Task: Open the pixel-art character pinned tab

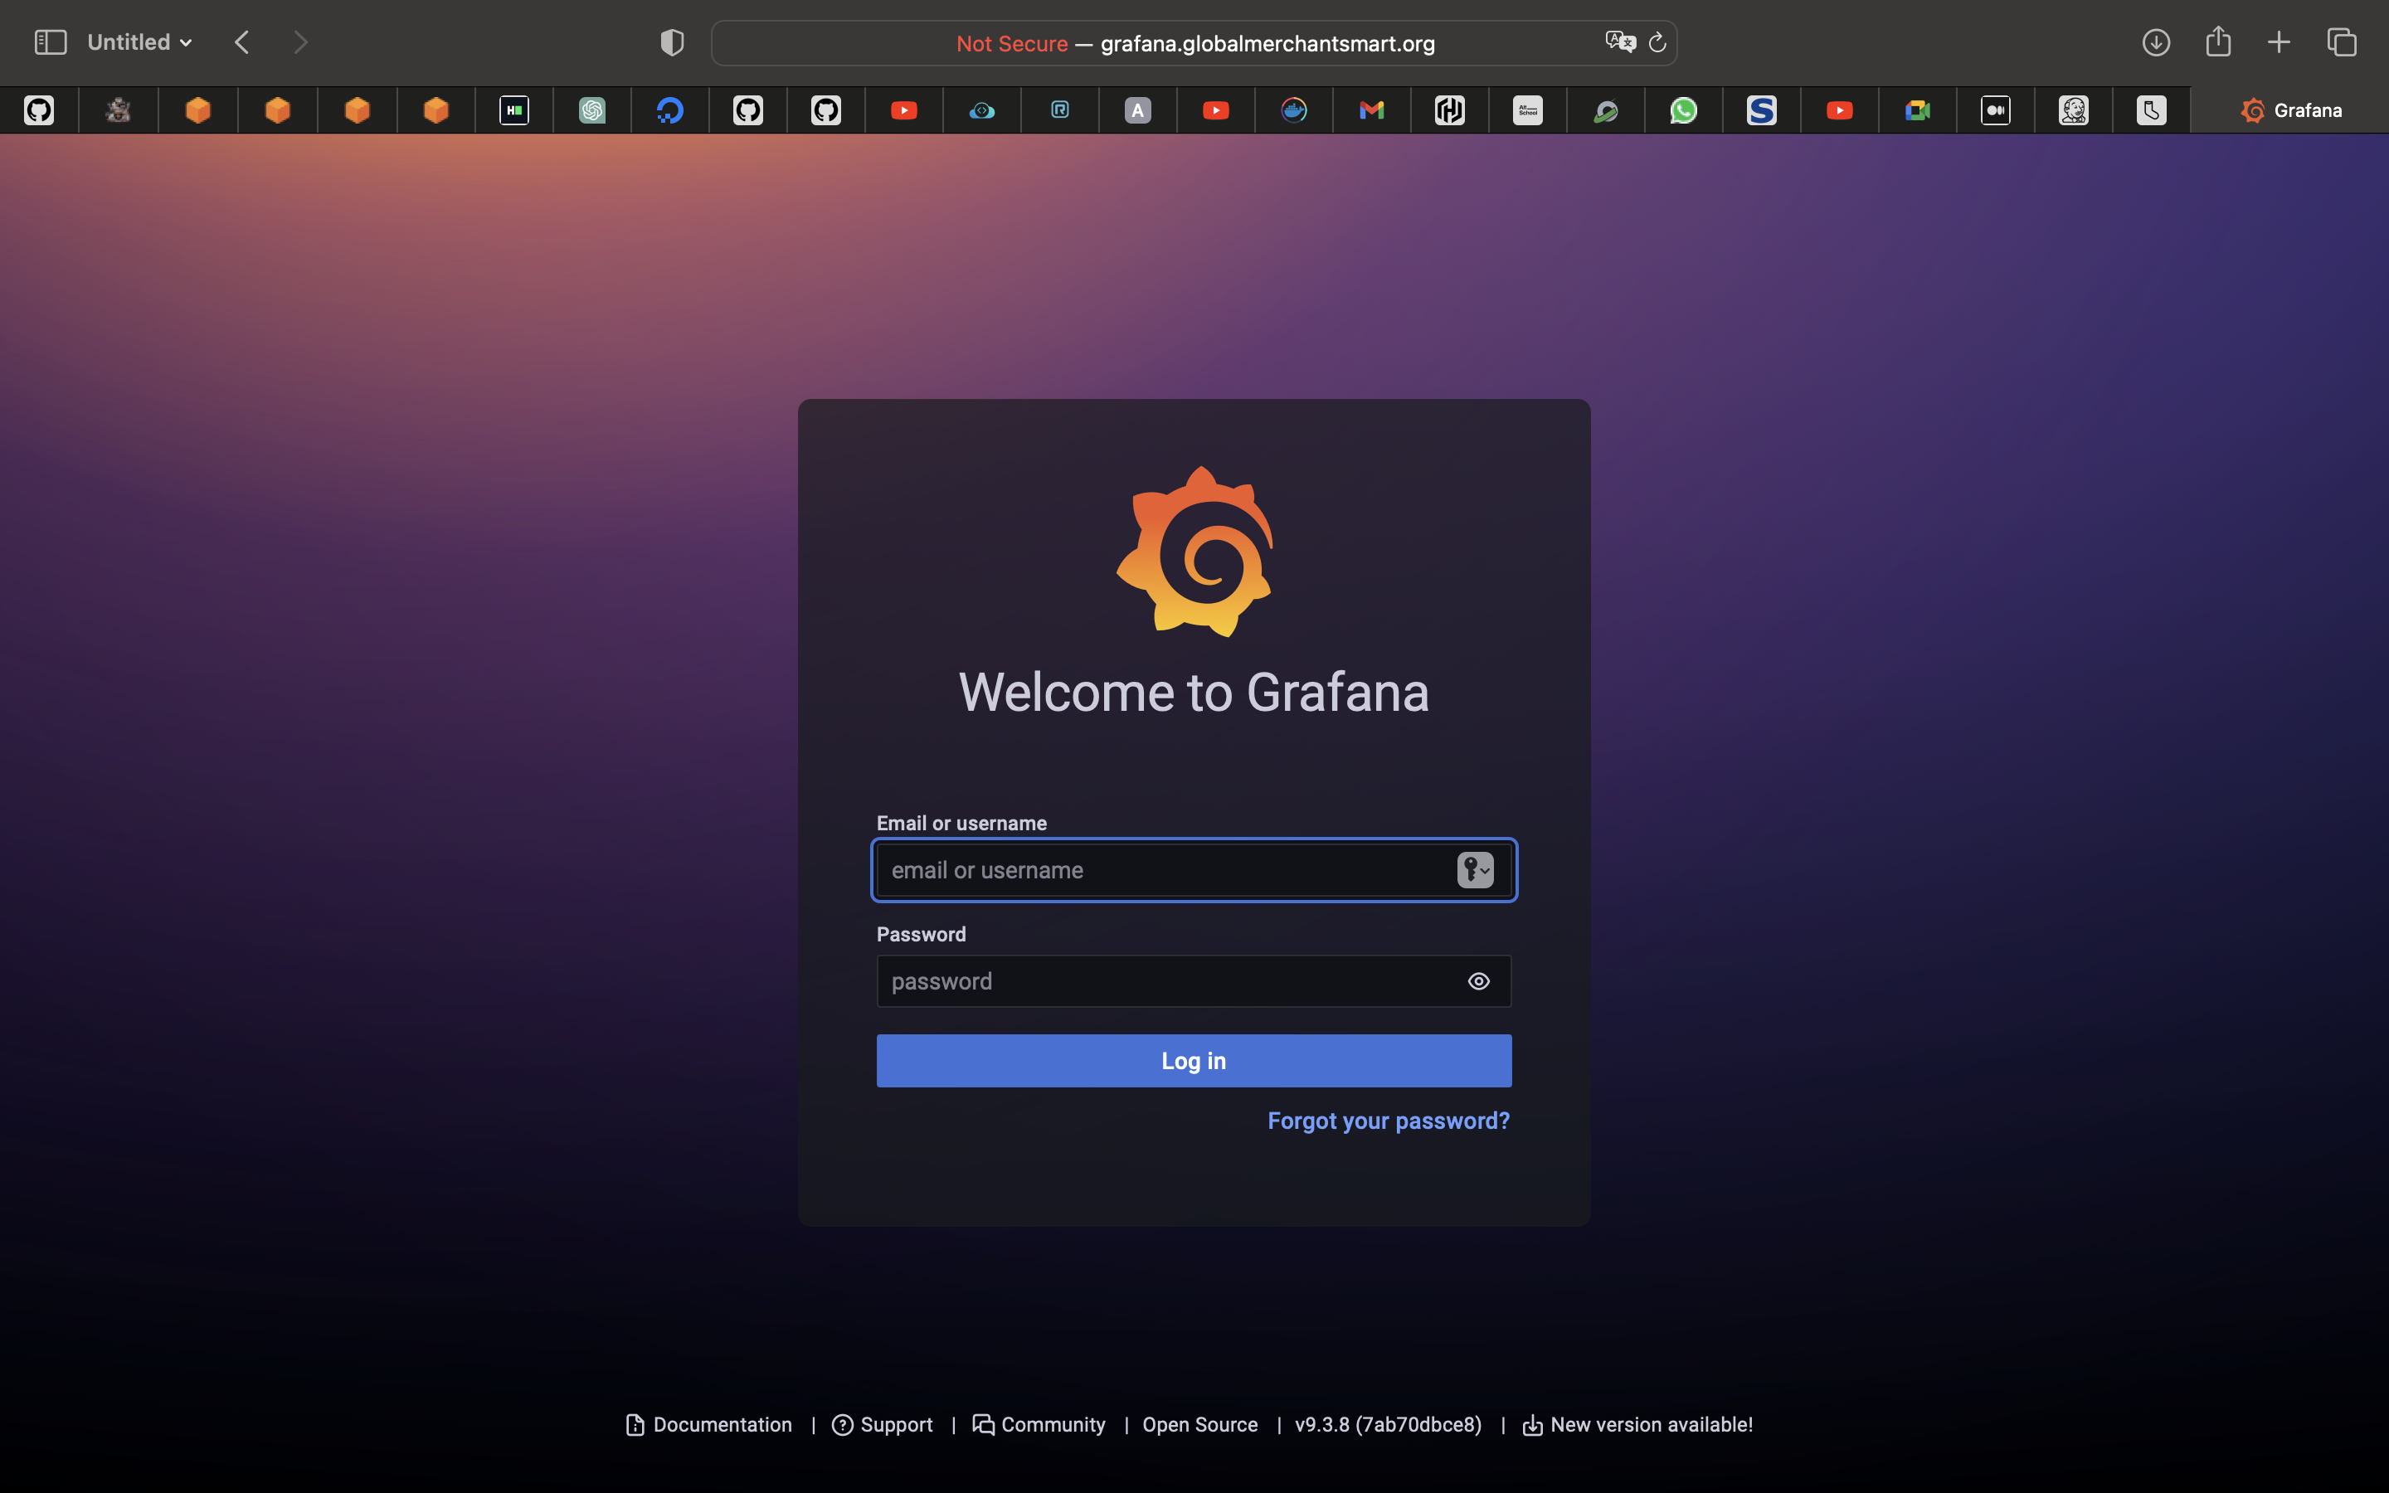Action: tap(119, 110)
